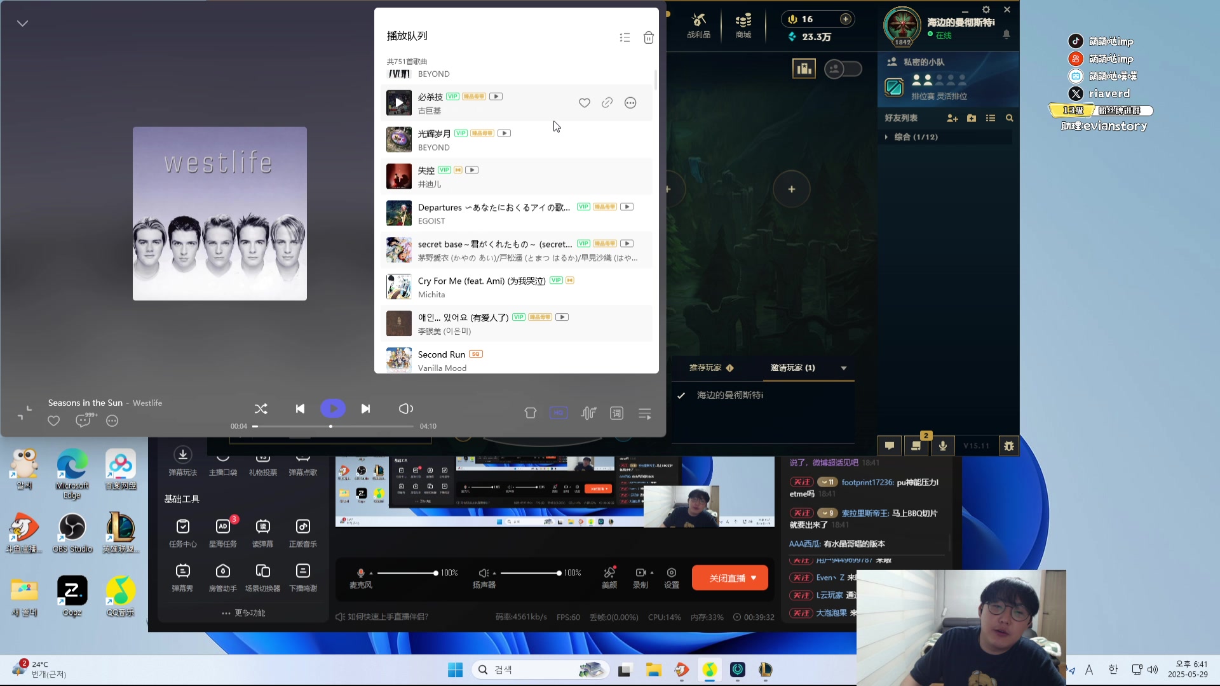Select Departures by EGOIST in queue
This screenshot has width=1220, height=686.
[516, 213]
